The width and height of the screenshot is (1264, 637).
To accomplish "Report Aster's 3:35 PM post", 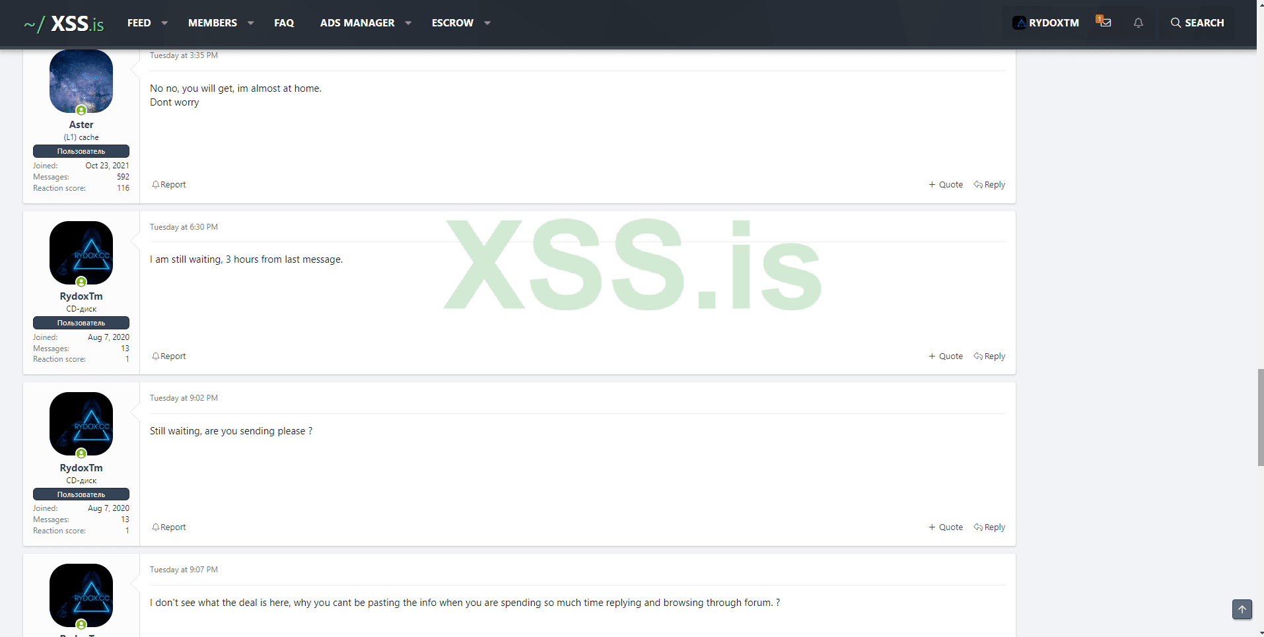I will coord(169,185).
